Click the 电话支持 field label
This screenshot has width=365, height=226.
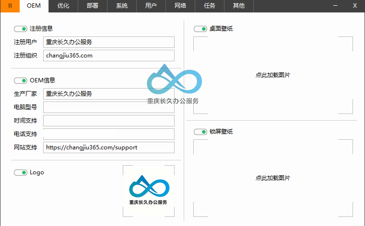[x=25, y=134]
